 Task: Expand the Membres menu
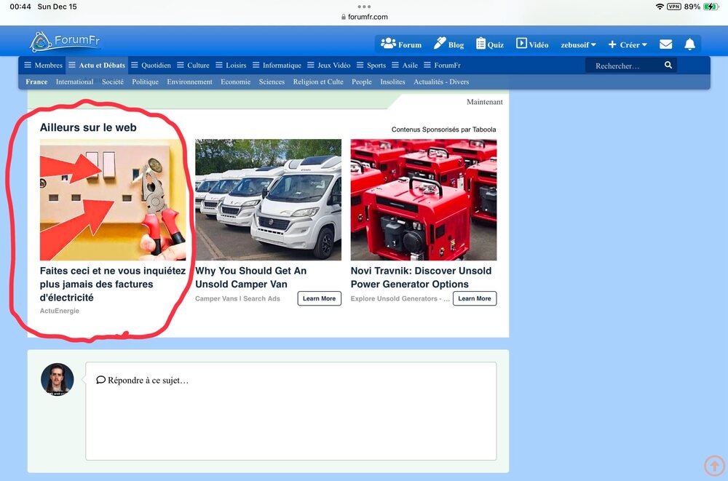pos(44,65)
